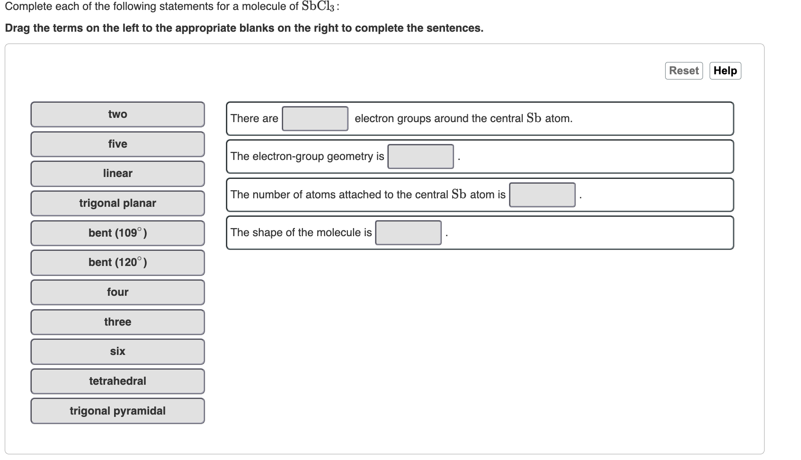Select the "three" term tile
Screen dimensions: 801x460
(117, 322)
